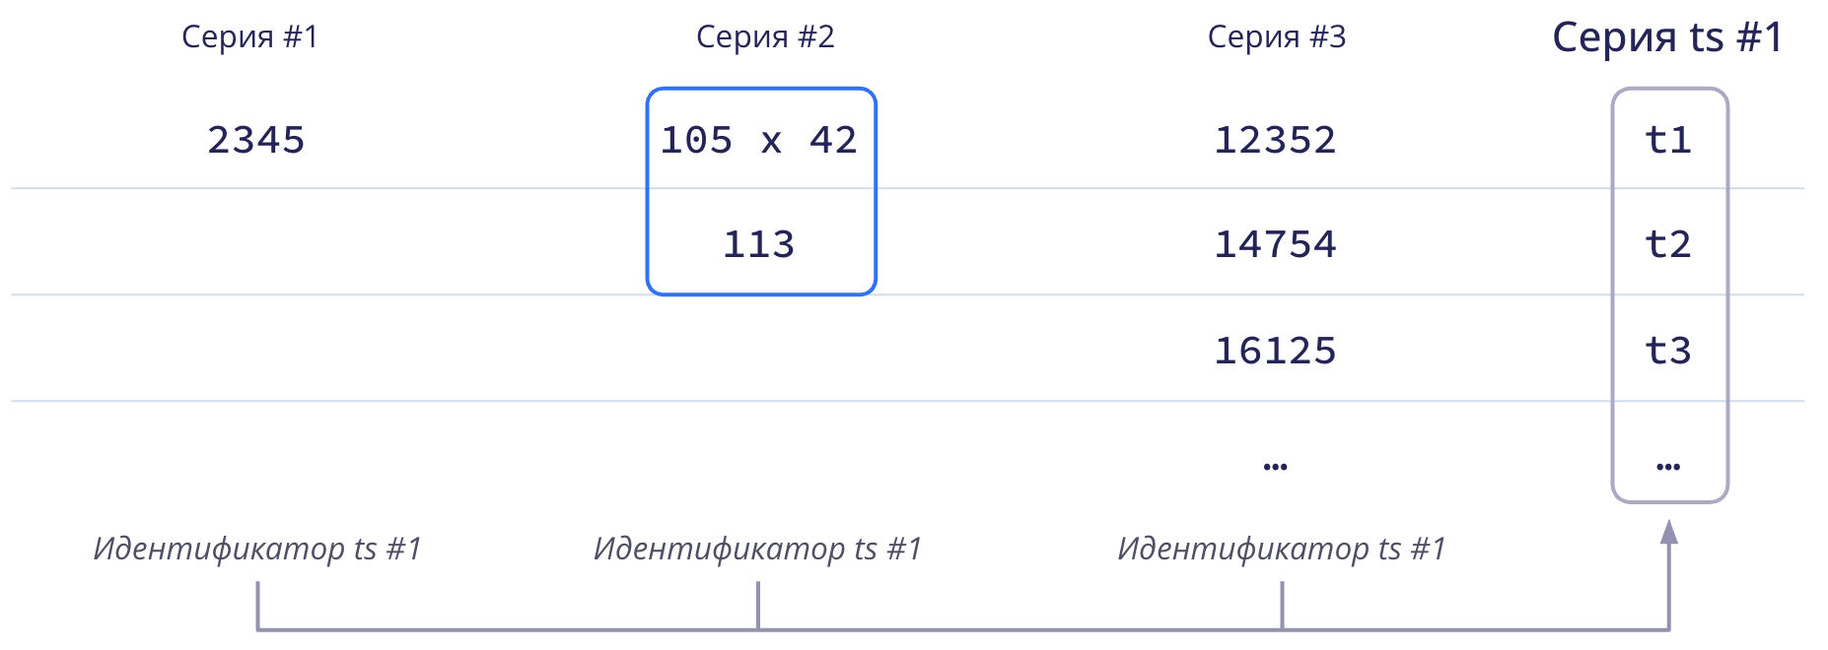Select Идентификатор ts #1 label below Серия #2

coord(757,549)
